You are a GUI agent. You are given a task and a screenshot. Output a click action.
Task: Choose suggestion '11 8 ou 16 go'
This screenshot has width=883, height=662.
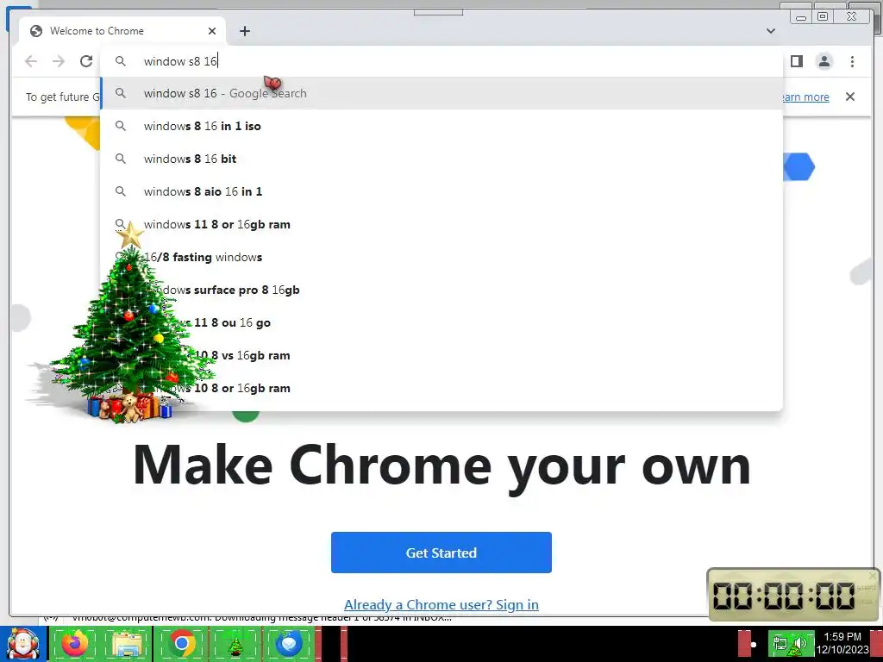(441, 322)
